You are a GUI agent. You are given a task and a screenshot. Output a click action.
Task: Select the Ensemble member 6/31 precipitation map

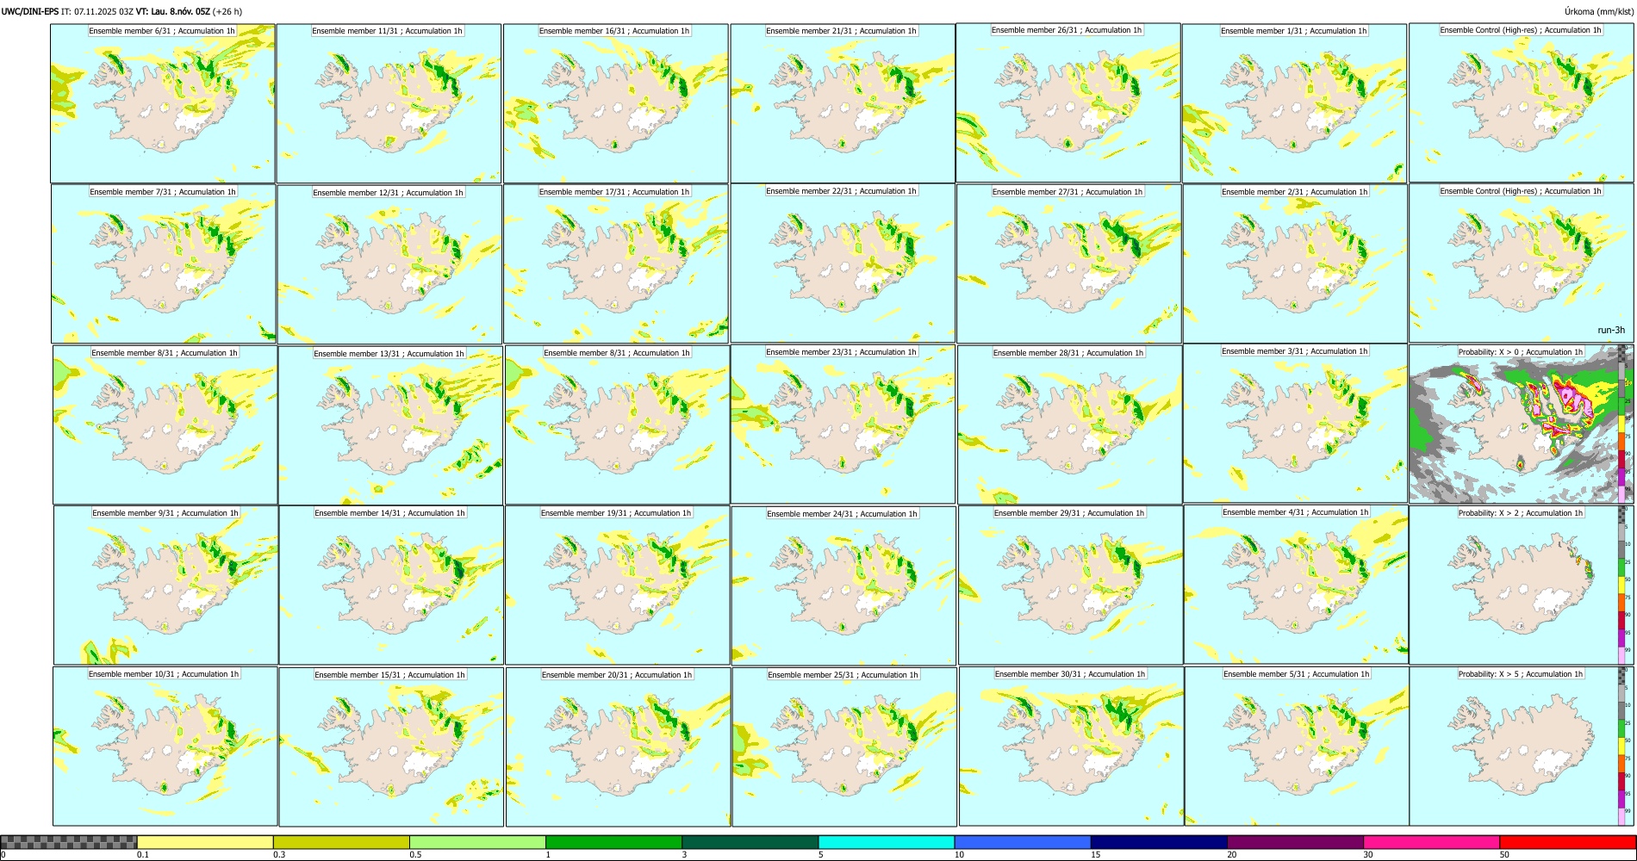pyautogui.click(x=163, y=103)
